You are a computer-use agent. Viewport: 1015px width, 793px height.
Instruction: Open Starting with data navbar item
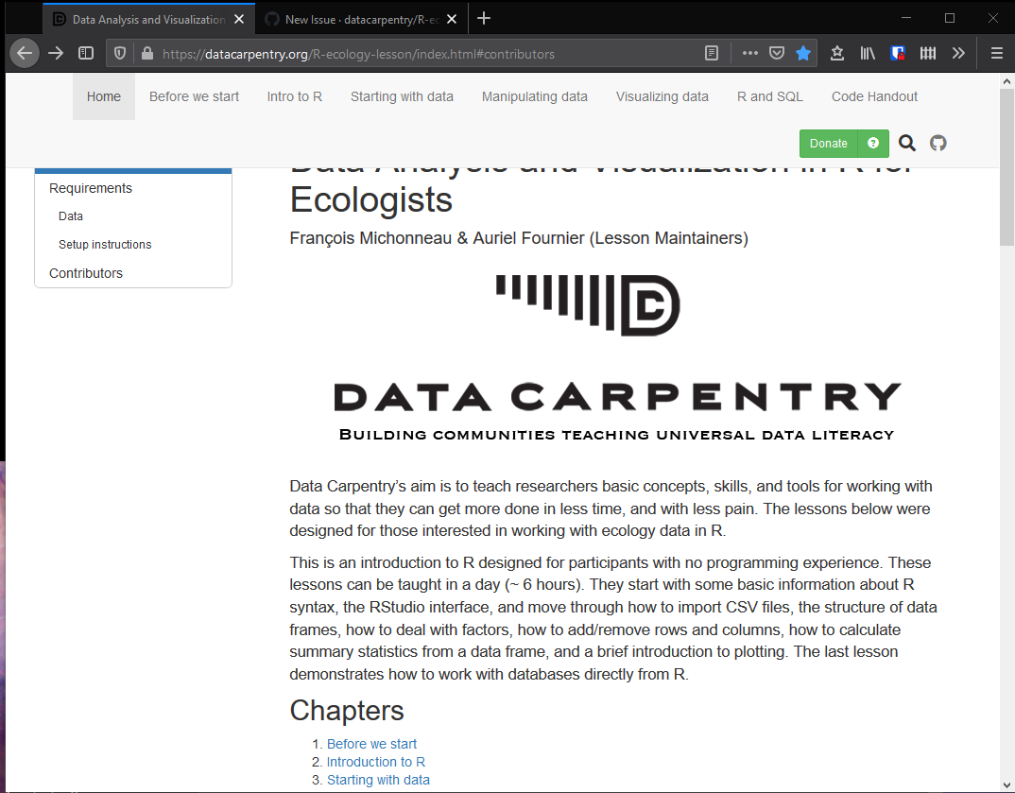click(x=402, y=96)
